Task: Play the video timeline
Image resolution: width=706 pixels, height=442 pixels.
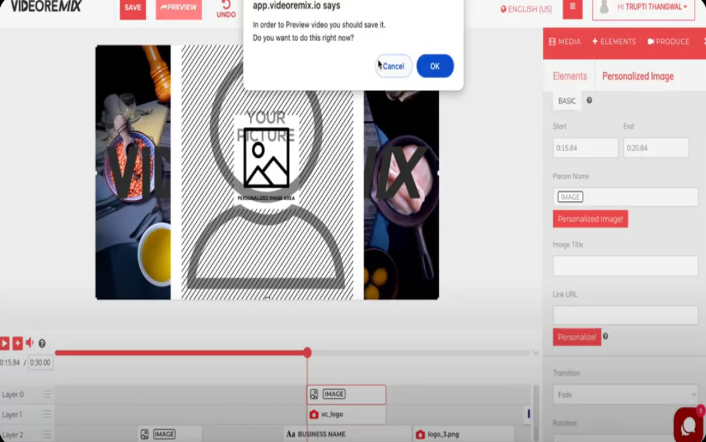Action: (4, 343)
